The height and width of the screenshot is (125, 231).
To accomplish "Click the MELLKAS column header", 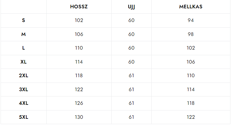I will click(x=191, y=7).
